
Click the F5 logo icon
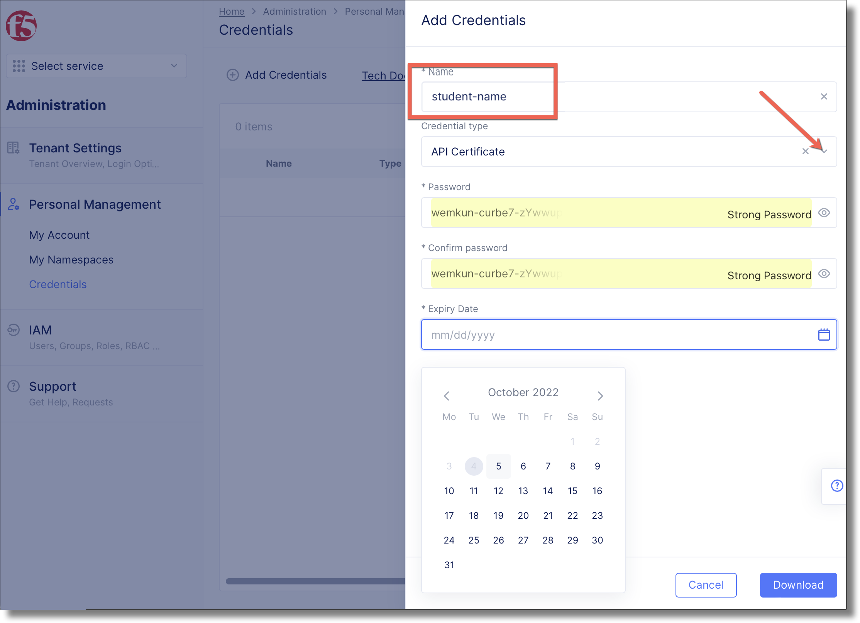tap(21, 26)
